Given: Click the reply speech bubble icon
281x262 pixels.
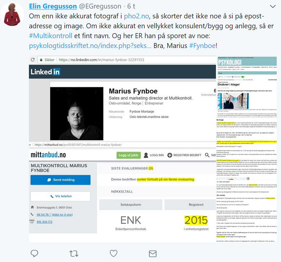Looking at the screenshot, I should coord(34,253).
